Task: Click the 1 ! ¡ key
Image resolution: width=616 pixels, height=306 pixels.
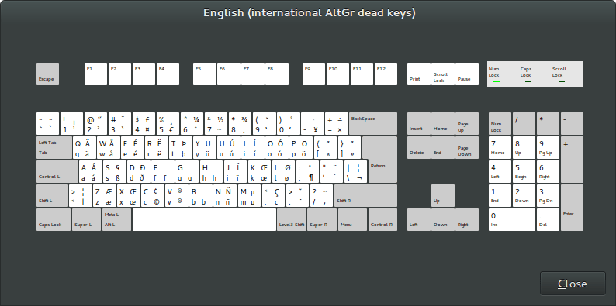Action: tap(72, 124)
